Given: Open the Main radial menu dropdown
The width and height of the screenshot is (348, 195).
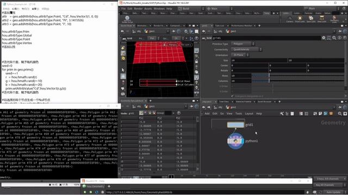Looking at the screenshot, I should (220, 9).
